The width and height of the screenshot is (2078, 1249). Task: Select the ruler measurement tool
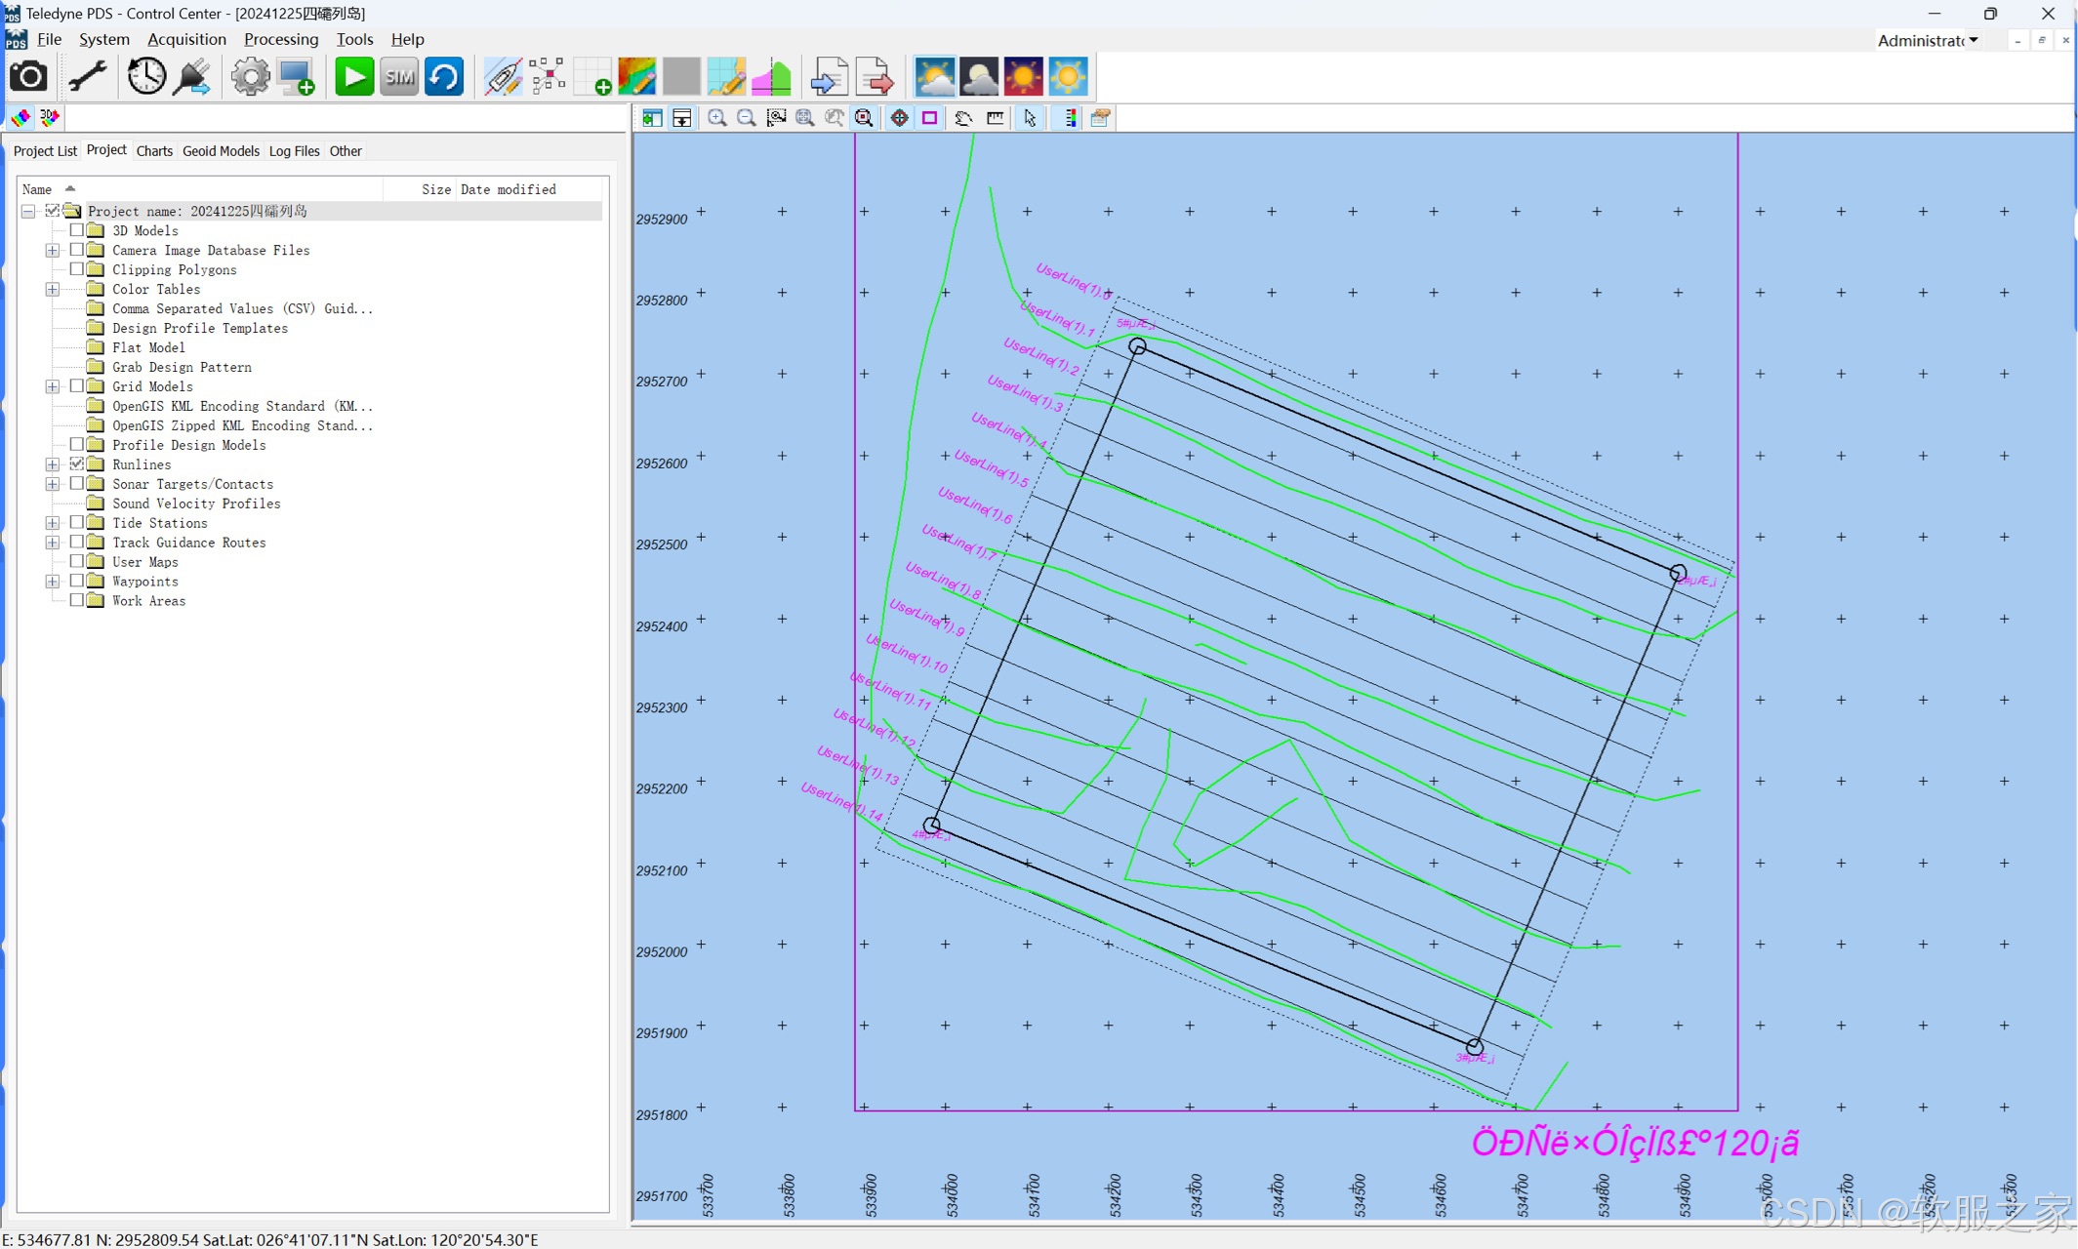[x=995, y=118]
